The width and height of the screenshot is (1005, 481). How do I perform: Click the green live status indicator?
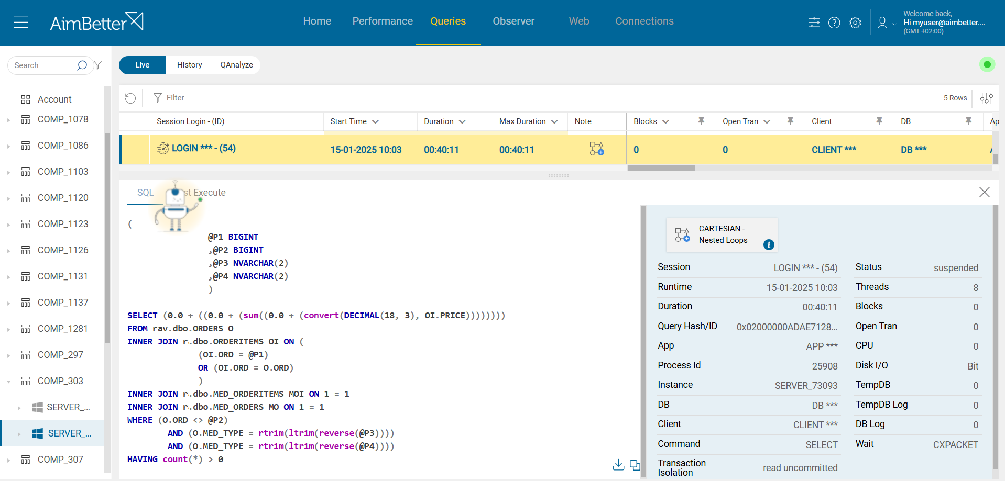tap(987, 64)
